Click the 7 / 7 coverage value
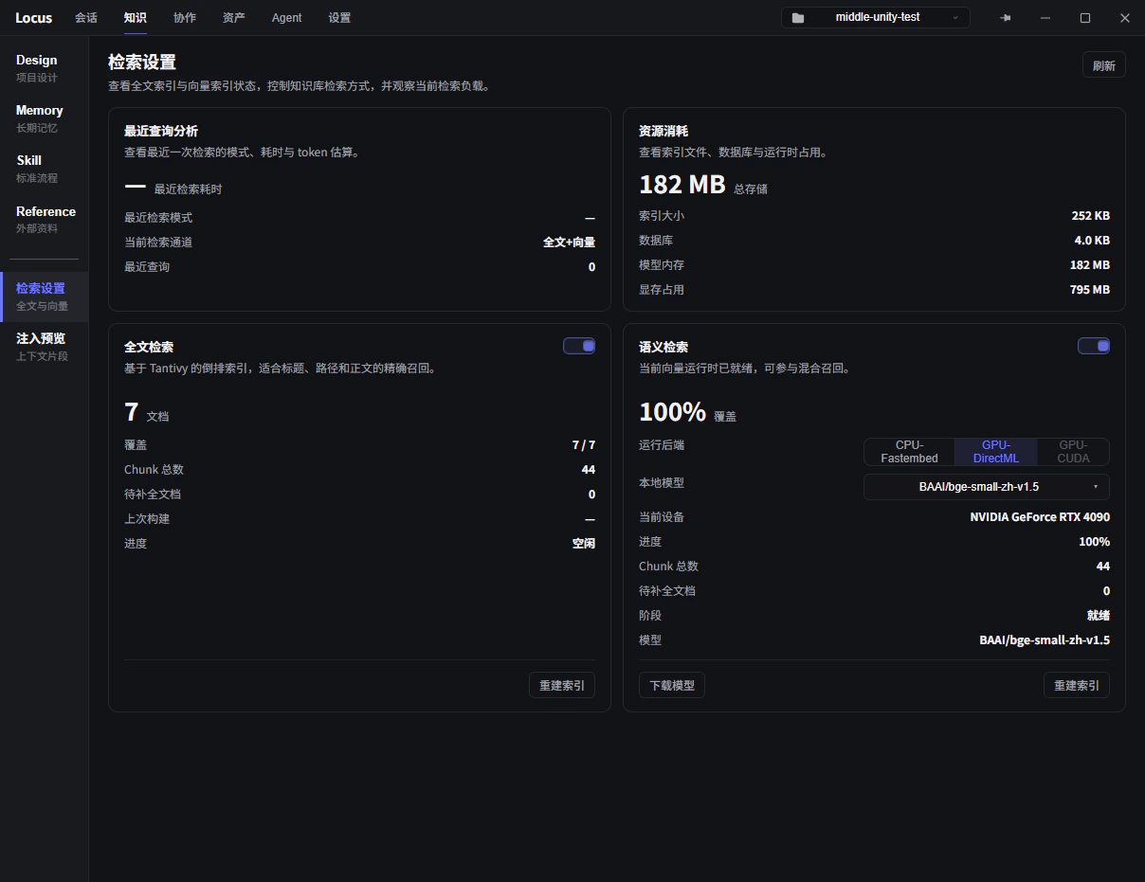 click(x=584, y=445)
